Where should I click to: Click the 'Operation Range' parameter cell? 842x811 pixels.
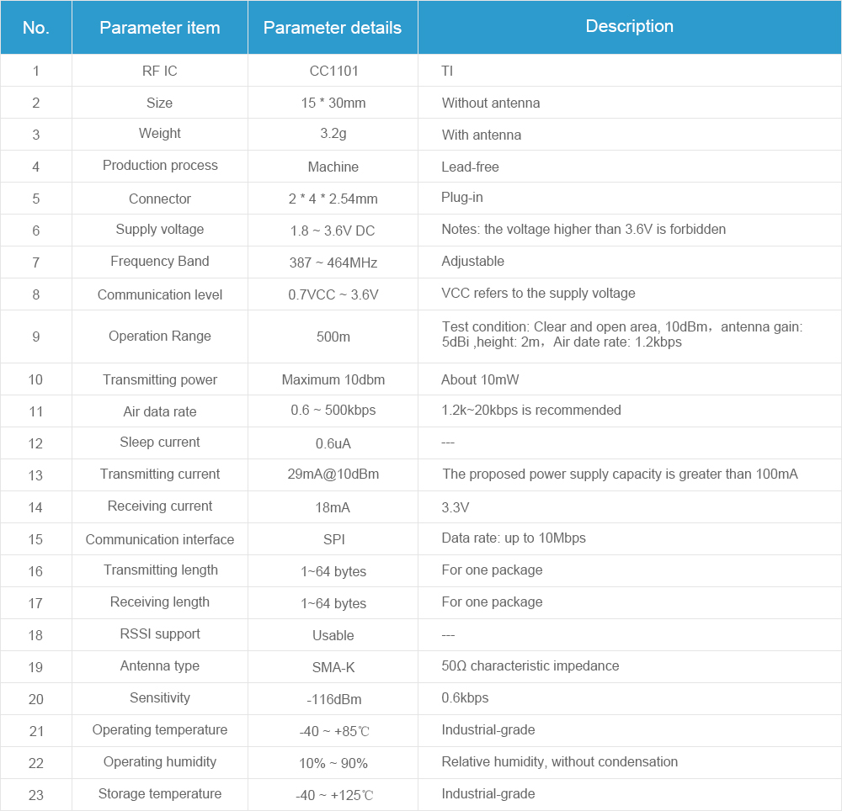[160, 337]
